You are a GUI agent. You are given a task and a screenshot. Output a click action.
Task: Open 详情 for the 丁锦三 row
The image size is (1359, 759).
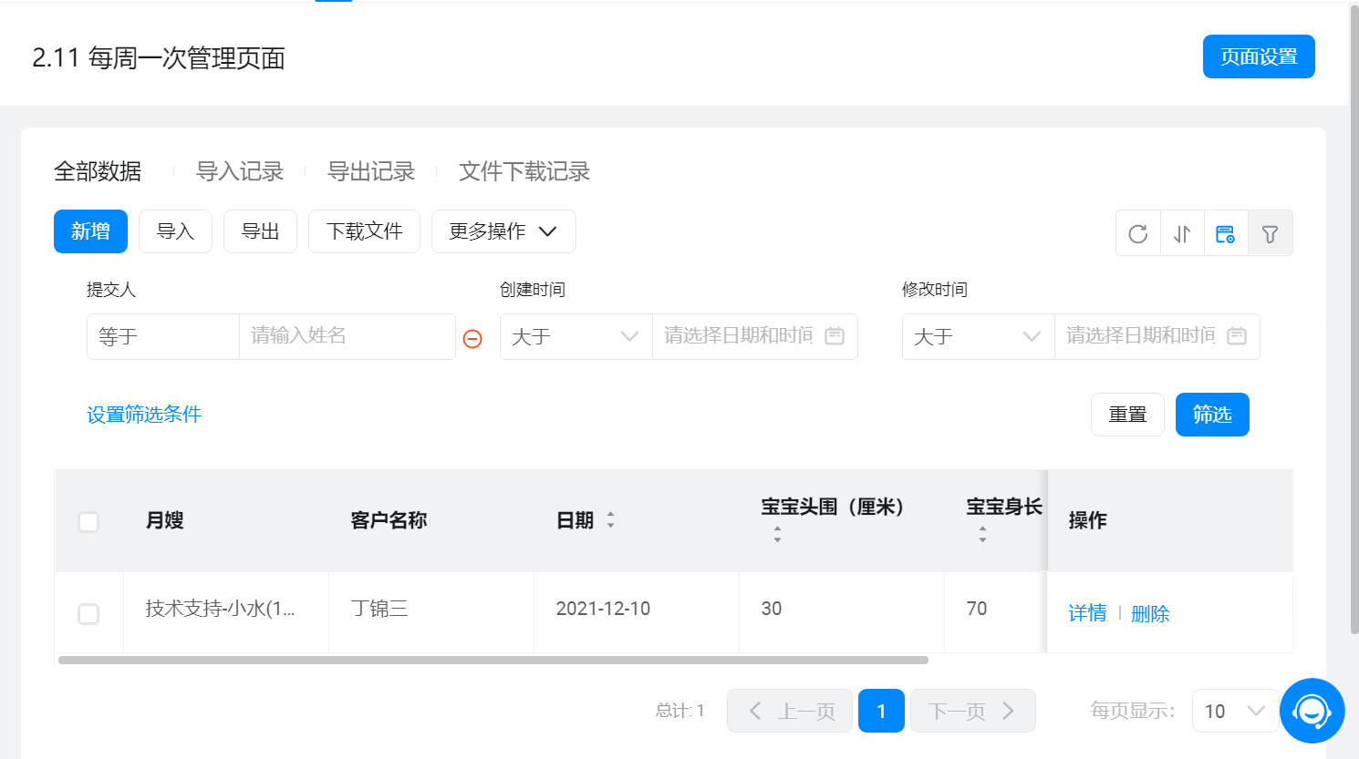[x=1087, y=613]
